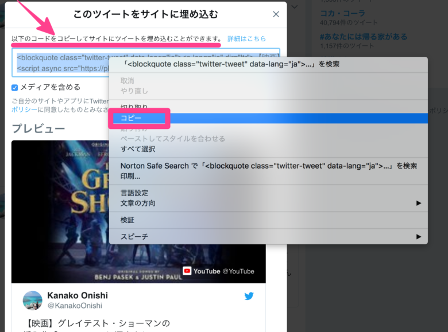Screen dimensions: 448x332
Task: Click the @KanakoOnishi handle
Action: (x=75, y=306)
